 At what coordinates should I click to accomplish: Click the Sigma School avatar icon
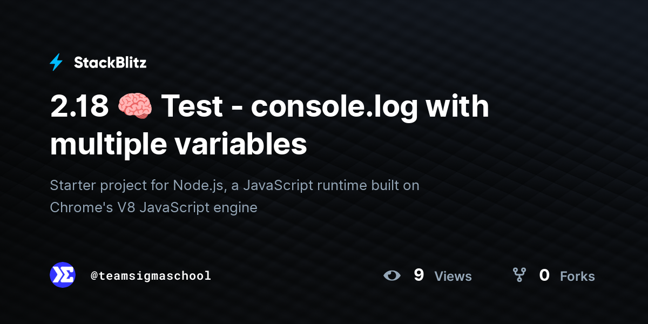(x=63, y=275)
